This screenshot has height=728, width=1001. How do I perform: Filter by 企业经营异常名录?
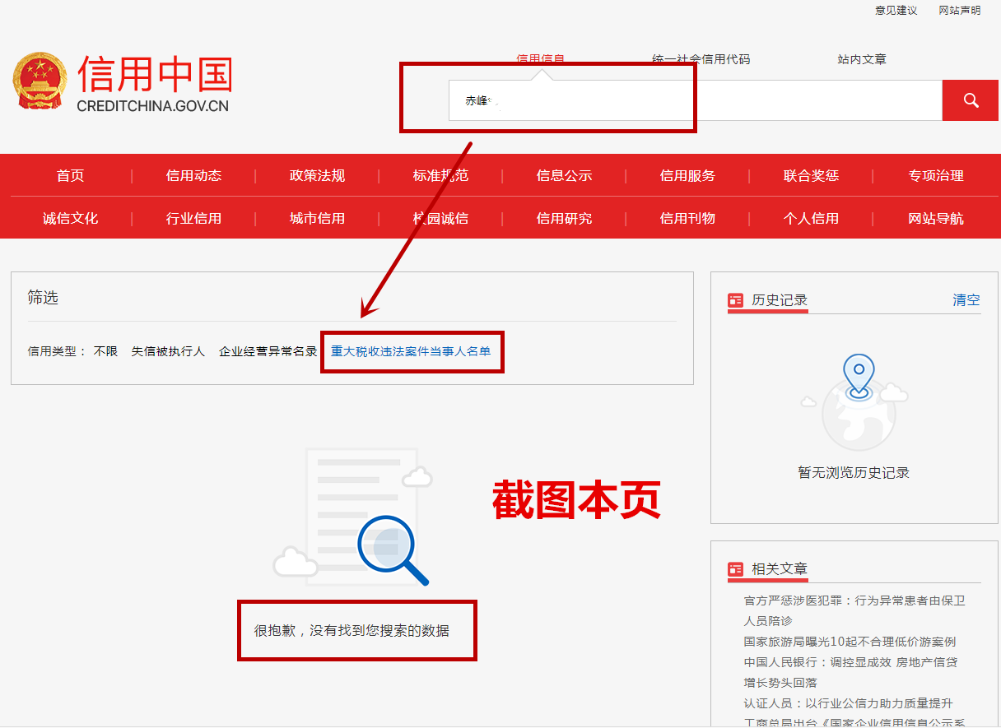pyautogui.click(x=268, y=351)
